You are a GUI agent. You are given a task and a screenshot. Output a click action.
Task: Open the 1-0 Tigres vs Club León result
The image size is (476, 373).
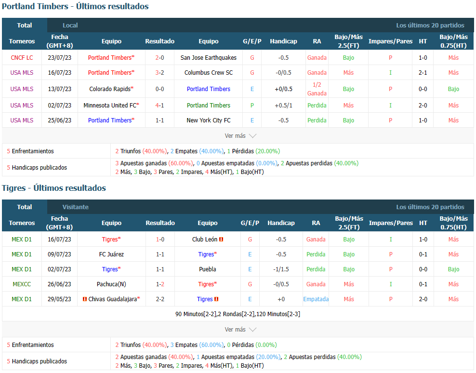tap(160, 240)
